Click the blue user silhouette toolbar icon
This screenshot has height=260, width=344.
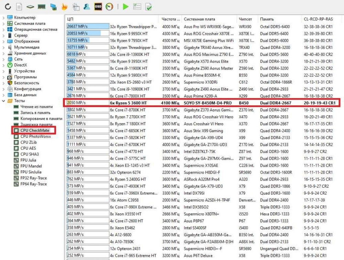click(87, 7)
